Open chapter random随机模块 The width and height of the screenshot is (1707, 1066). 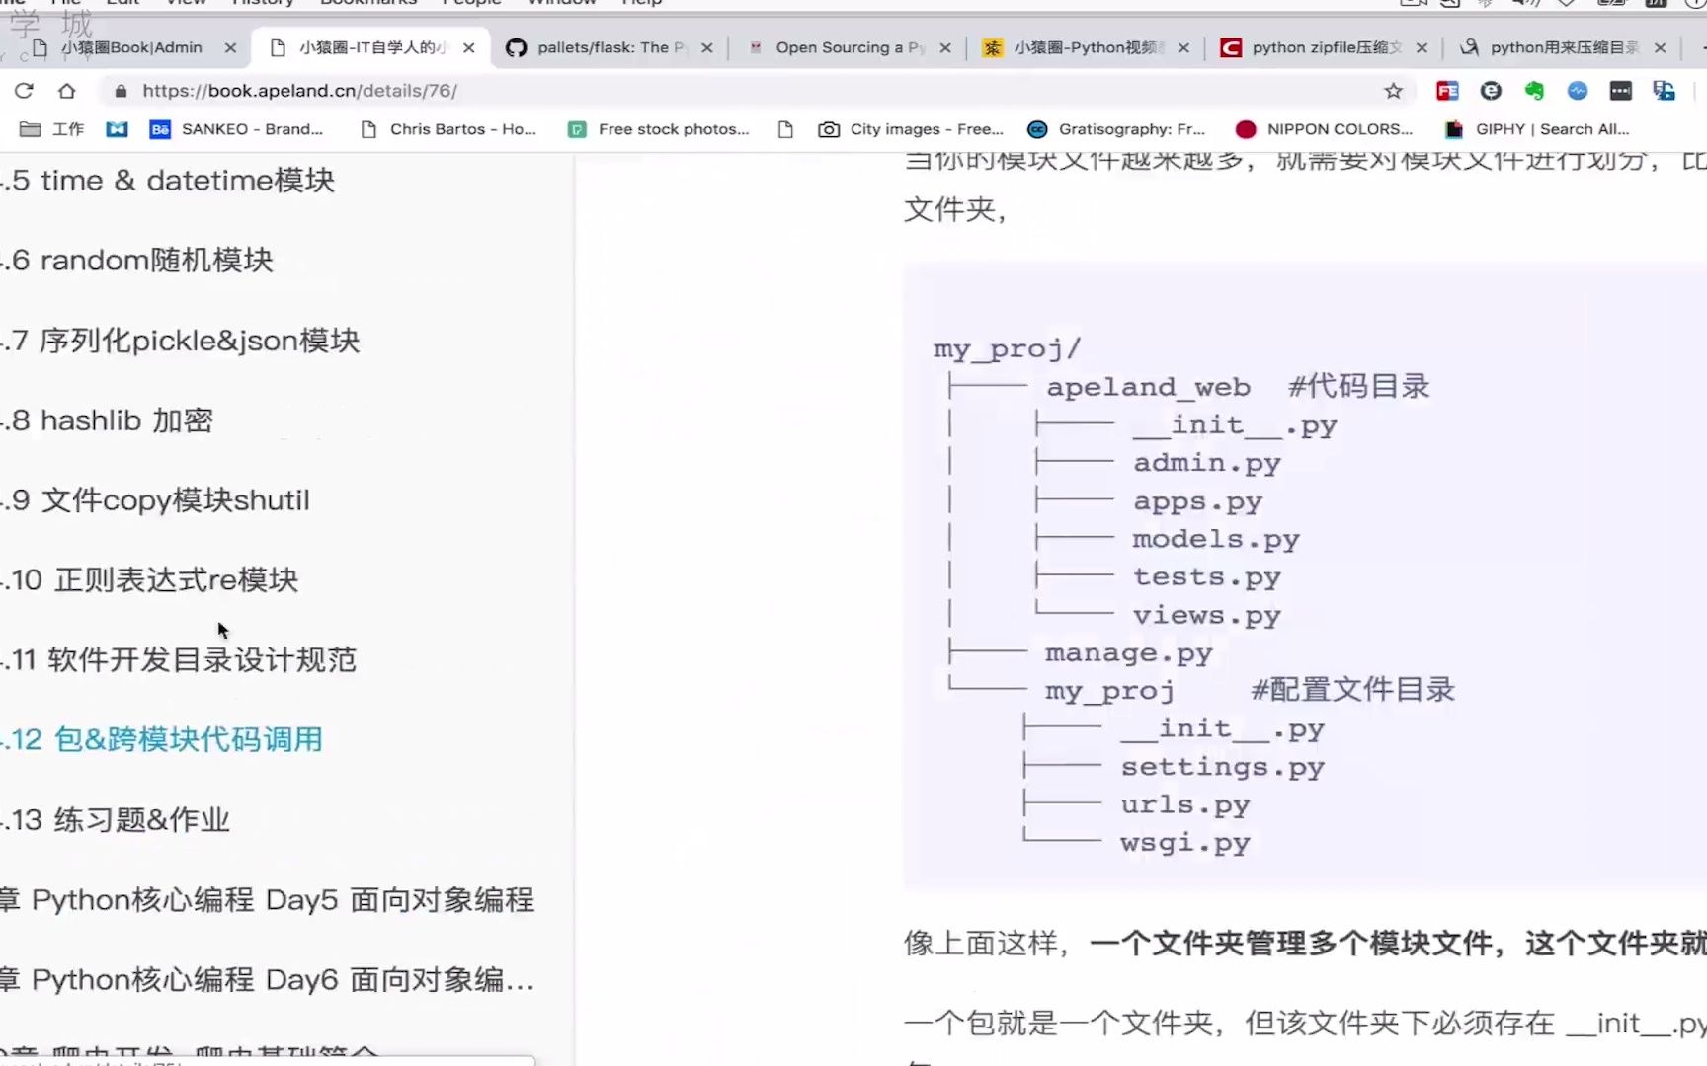point(137,261)
